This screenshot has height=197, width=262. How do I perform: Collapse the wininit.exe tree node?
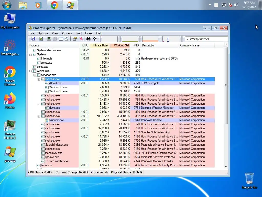(31, 71)
